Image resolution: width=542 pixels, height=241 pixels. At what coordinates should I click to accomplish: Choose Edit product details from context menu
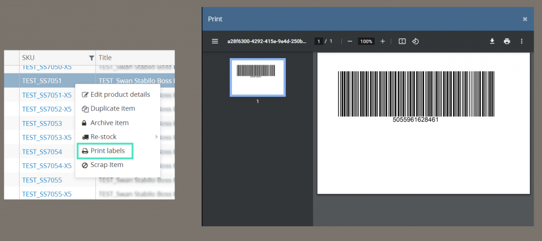116,94
